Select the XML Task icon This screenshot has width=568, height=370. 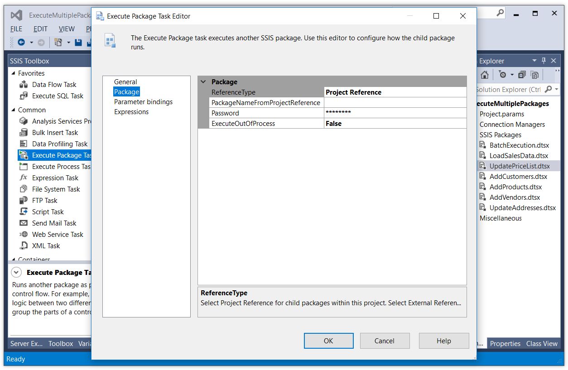coord(24,246)
